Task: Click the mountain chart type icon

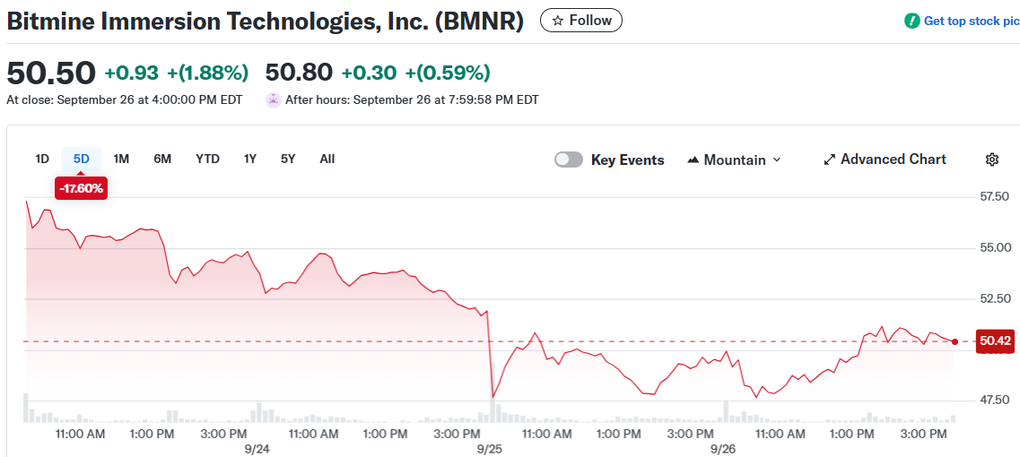Action: click(x=693, y=160)
